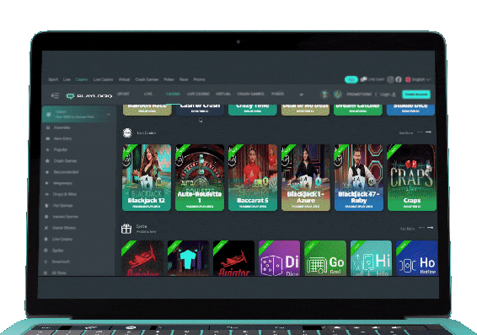Open the Instagram icon in top bar
The height and width of the screenshot is (335, 477).
pos(390,79)
